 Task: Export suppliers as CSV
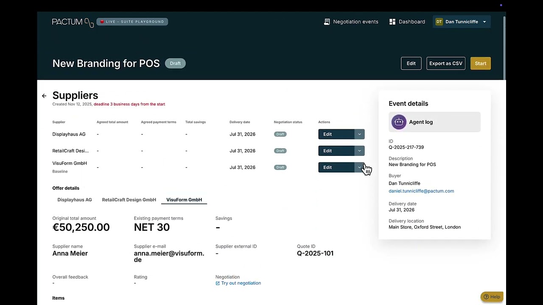pos(446,64)
